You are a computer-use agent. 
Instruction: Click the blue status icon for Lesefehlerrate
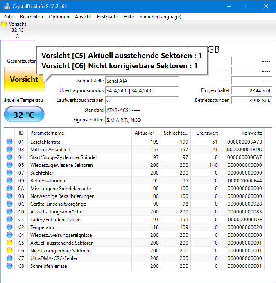coord(9,141)
